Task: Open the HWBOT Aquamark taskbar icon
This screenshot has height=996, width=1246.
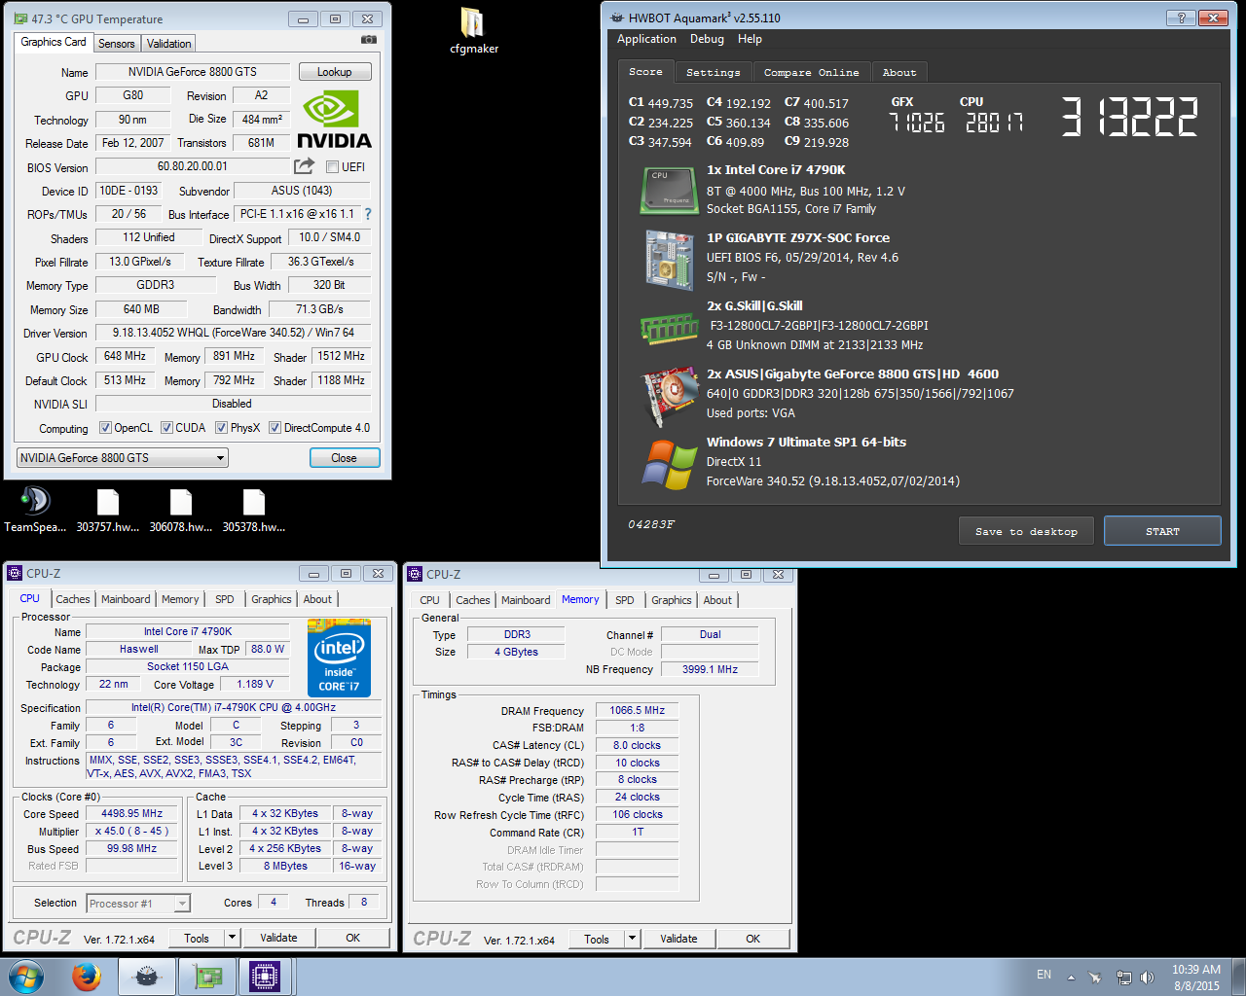Action: click(x=147, y=977)
